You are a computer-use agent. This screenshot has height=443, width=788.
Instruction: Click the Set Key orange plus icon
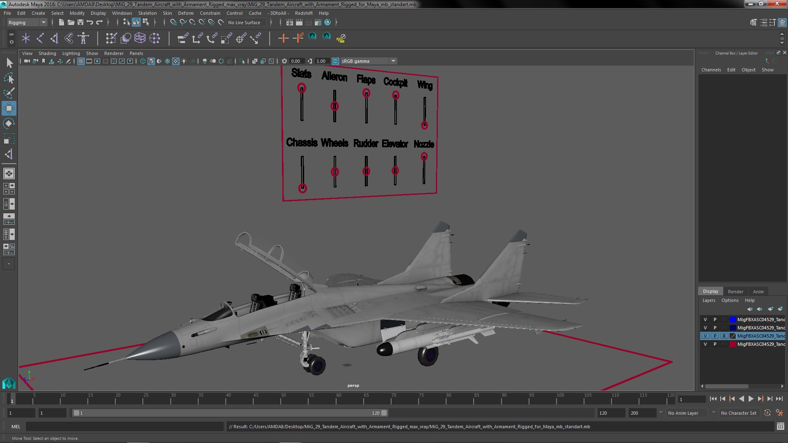click(283, 39)
